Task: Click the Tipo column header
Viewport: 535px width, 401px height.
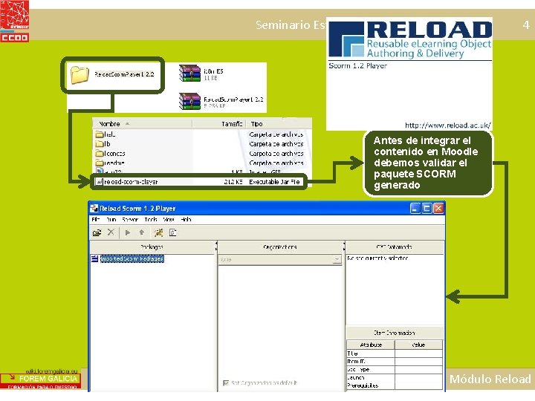Action: [256, 124]
